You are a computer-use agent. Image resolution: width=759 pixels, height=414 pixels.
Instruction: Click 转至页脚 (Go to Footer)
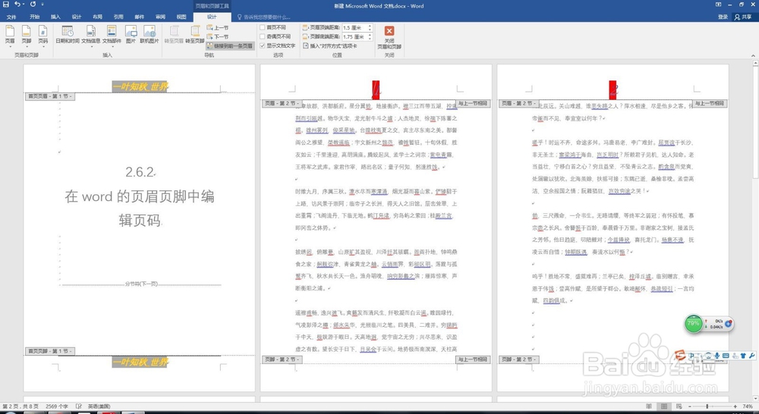pos(194,35)
